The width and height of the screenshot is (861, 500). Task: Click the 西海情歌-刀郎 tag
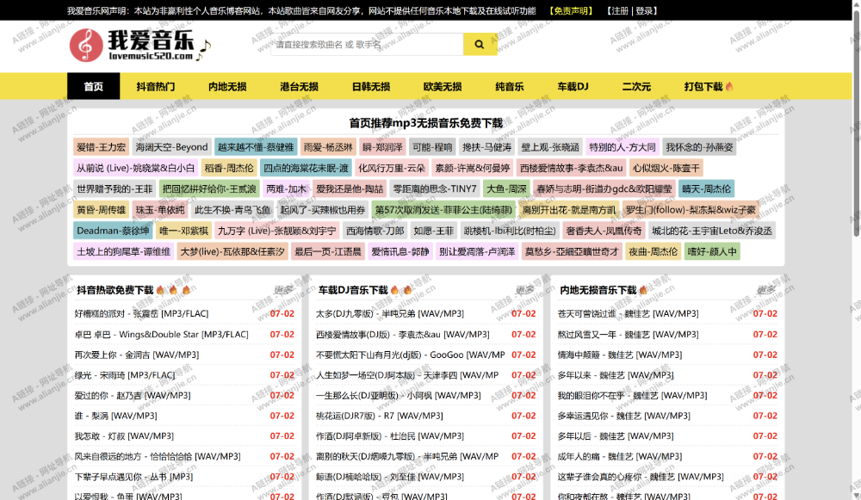pyautogui.click(x=375, y=231)
